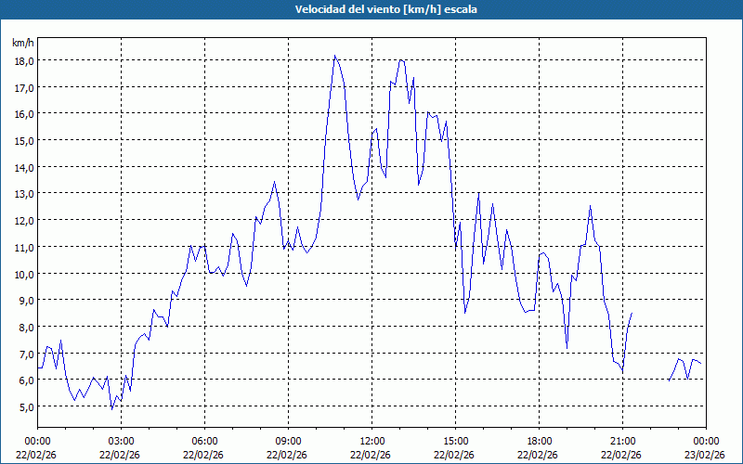The image size is (743, 464).
Task: Click the 17,0 y-axis value
Action: 24,87
